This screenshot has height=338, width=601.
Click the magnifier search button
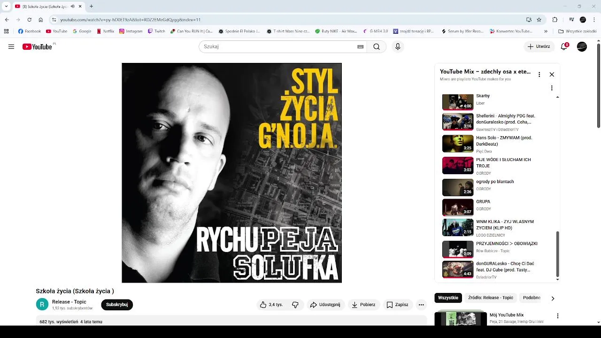click(x=377, y=46)
